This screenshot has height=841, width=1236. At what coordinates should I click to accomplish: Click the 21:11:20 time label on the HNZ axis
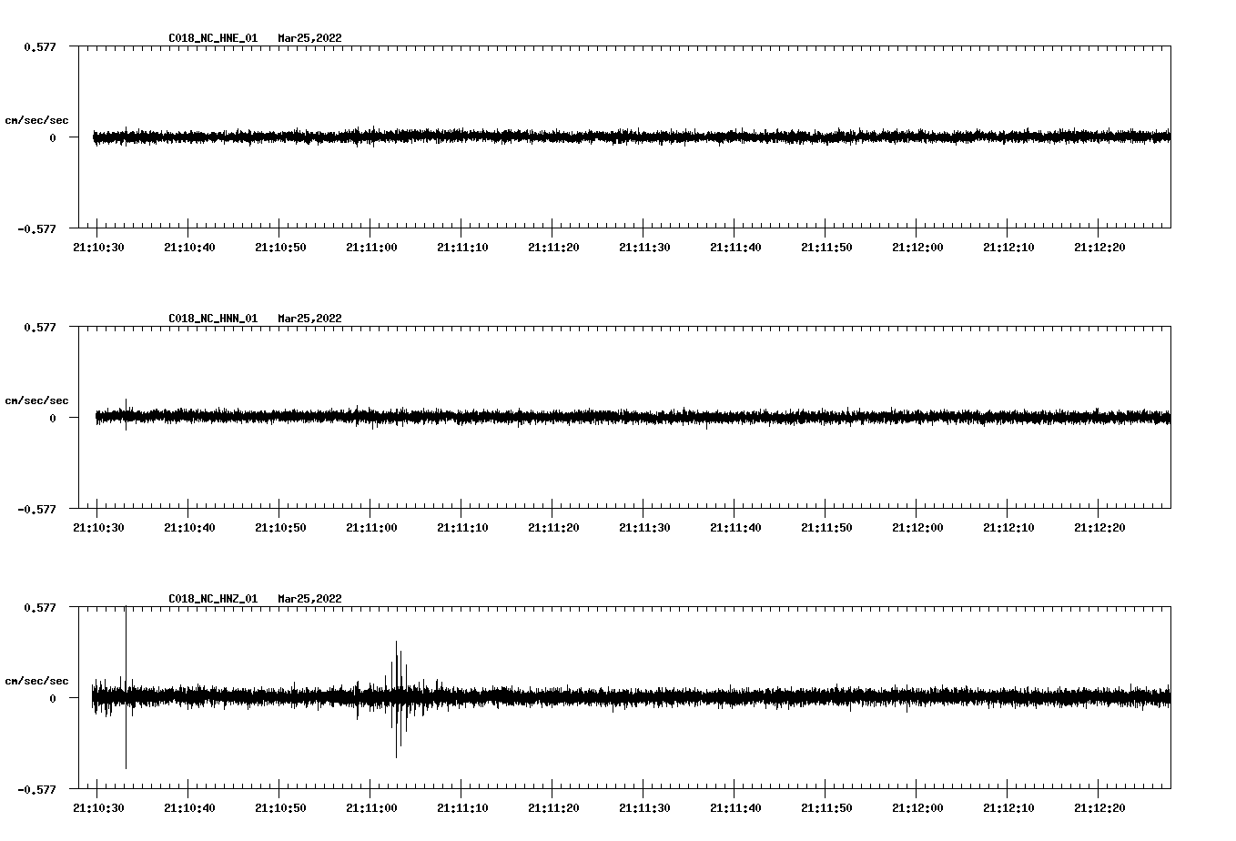click(553, 808)
